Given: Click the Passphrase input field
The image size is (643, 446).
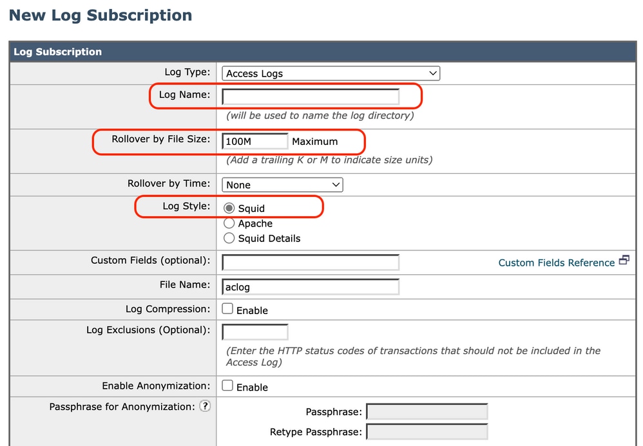Looking at the screenshot, I should coord(427,412).
